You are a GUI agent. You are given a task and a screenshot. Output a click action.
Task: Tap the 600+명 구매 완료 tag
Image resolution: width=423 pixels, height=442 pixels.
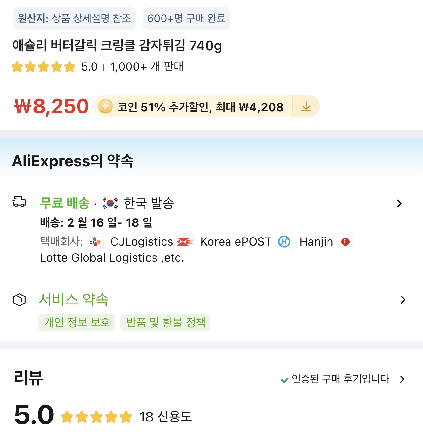[x=186, y=19]
